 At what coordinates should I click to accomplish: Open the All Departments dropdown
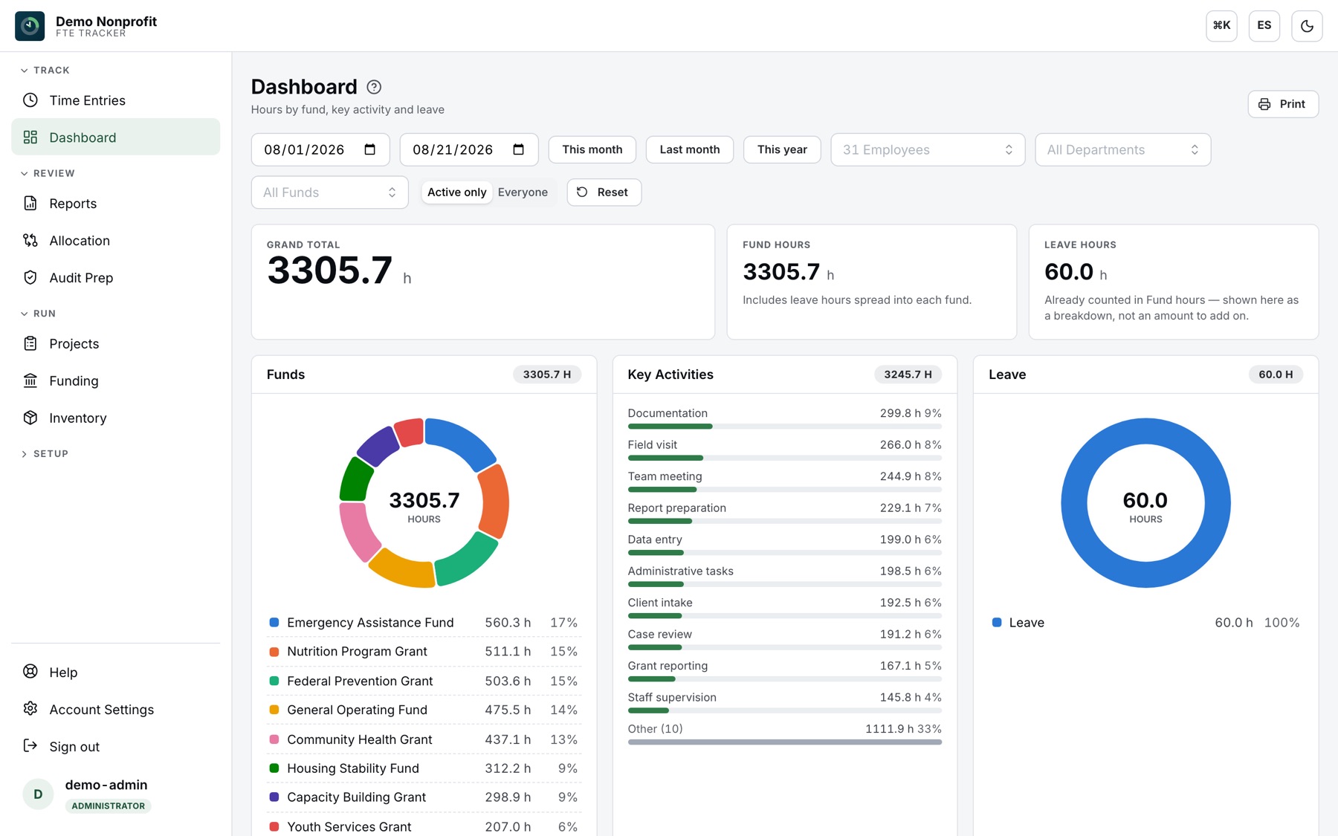pos(1122,149)
